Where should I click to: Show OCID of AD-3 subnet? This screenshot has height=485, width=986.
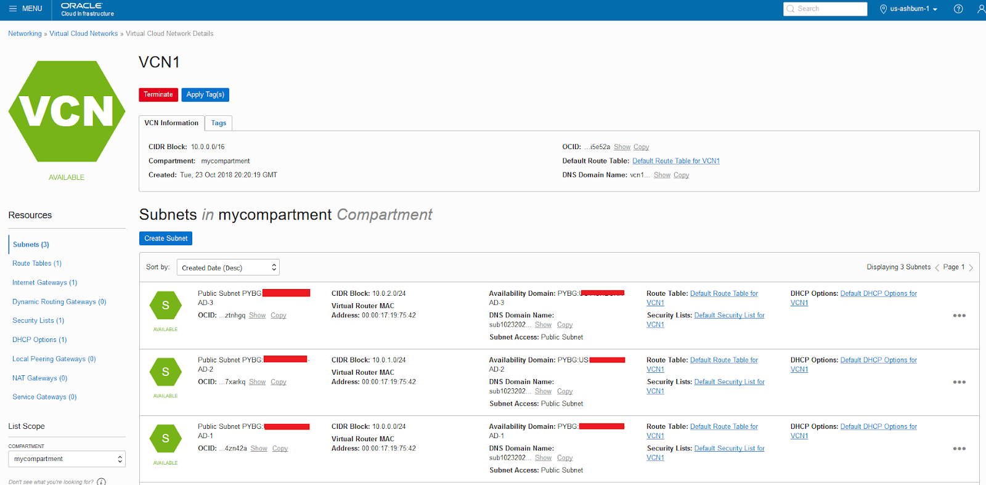[x=257, y=316]
